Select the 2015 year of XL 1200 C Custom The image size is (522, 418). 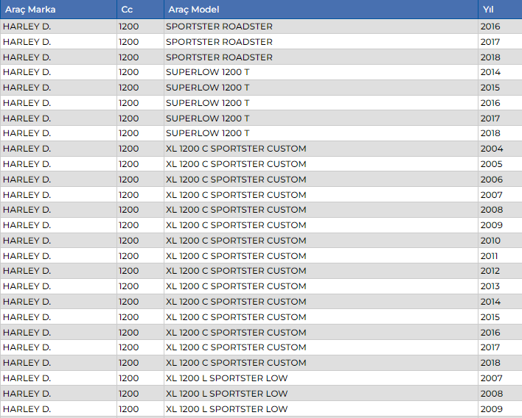pyautogui.click(x=490, y=317)
